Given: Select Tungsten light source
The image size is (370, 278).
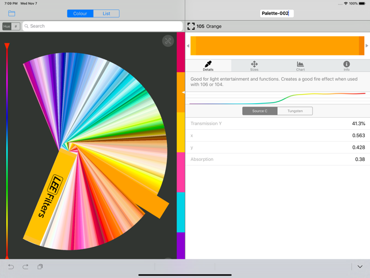Looking at the screenshot, I should click(x=295, y=111).
